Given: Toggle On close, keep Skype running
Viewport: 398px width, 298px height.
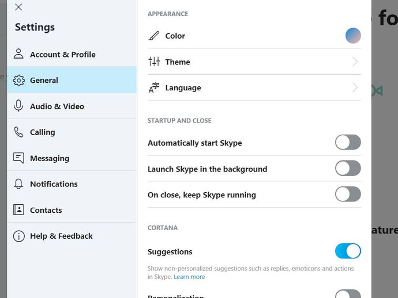Looking at the screenshot, I should pos(348,194).
